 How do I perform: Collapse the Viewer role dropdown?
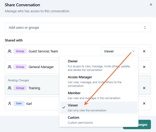pyautogui.click(x=119, y=51)
